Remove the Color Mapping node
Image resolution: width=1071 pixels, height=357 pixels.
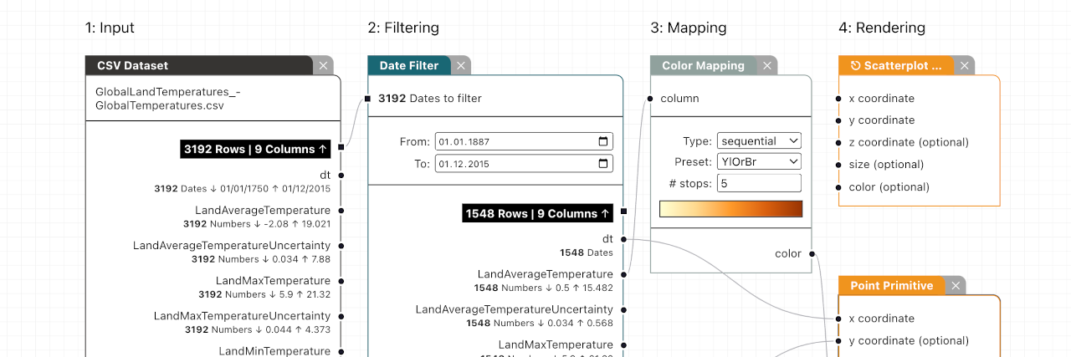(x=767, y=65)
